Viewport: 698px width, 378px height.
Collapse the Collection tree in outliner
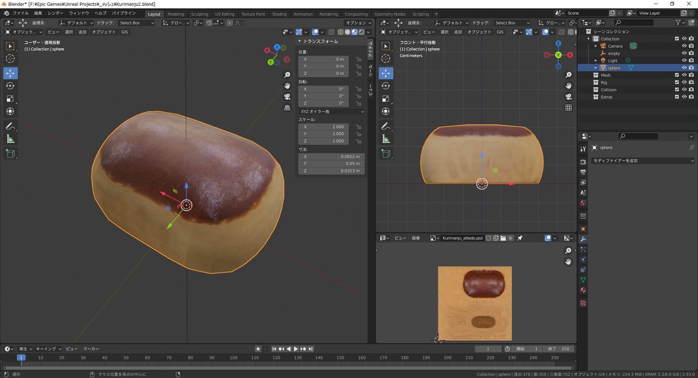coord(589,39)
